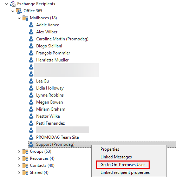
Task: Select the Megan Bowen mailbox
Action: point(50,102)
